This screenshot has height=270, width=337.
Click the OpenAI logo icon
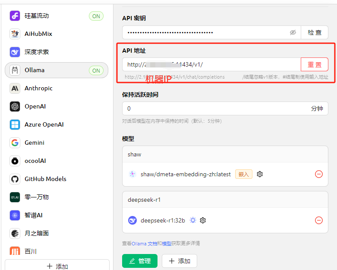pos(15,107)
